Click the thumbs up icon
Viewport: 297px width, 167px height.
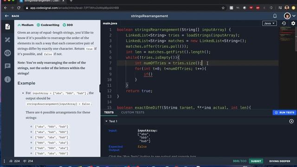point(11,161)
